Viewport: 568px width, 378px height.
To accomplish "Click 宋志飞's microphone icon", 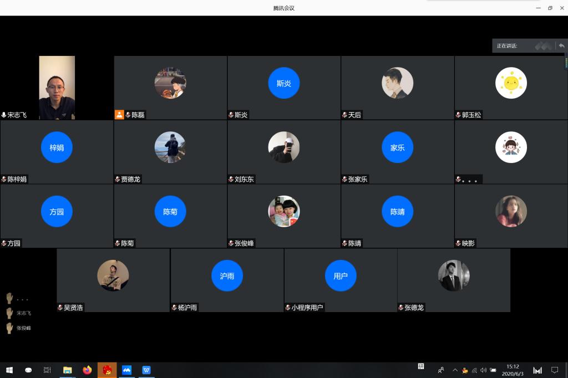I will 4,115.
